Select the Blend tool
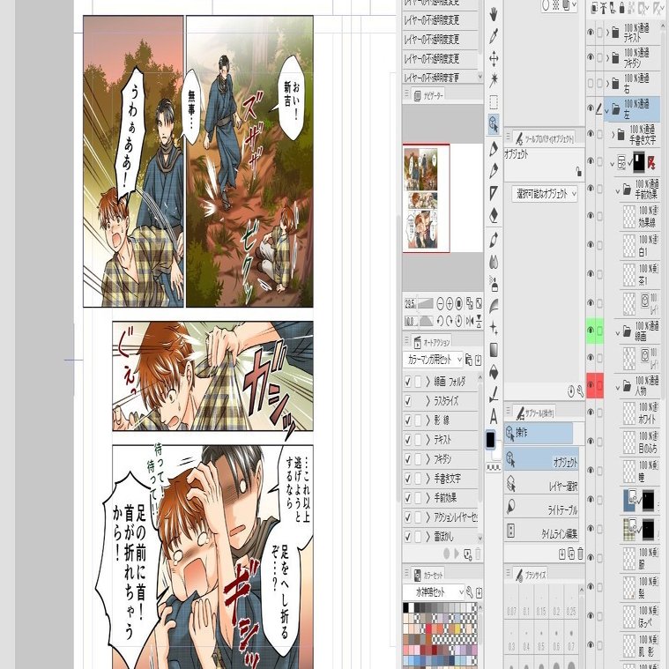This screenshot has height=669, width=669. pyautogui.click(x=494, y=262)
